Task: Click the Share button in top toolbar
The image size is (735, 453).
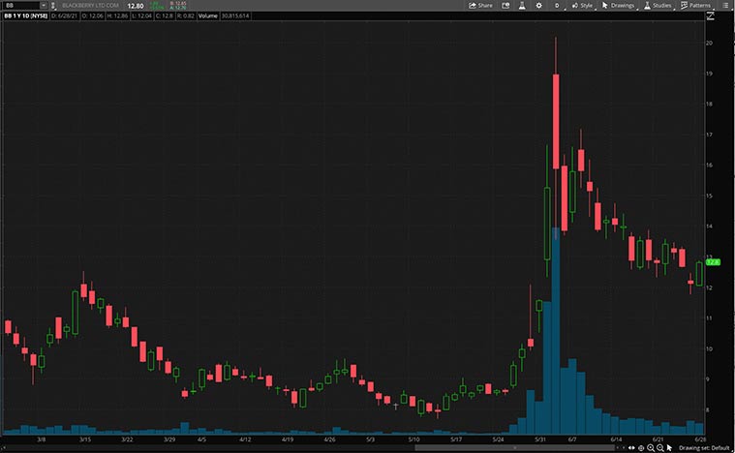Action: (x=480, y=5)
